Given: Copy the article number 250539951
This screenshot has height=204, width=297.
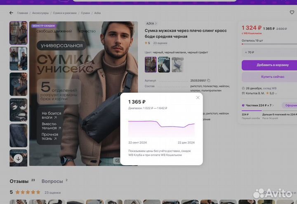Looking at the screenshot, I should (209, 80).
